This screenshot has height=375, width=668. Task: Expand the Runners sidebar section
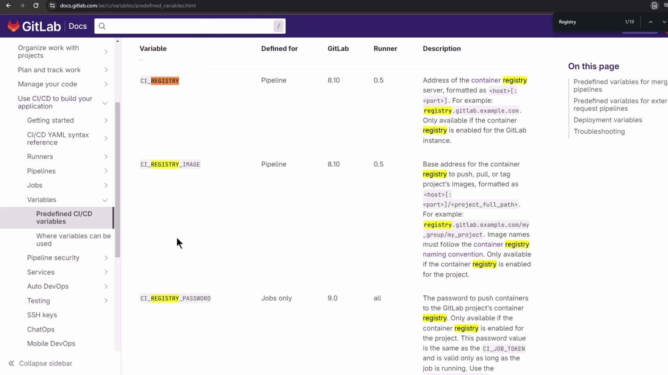coord(106,157)
